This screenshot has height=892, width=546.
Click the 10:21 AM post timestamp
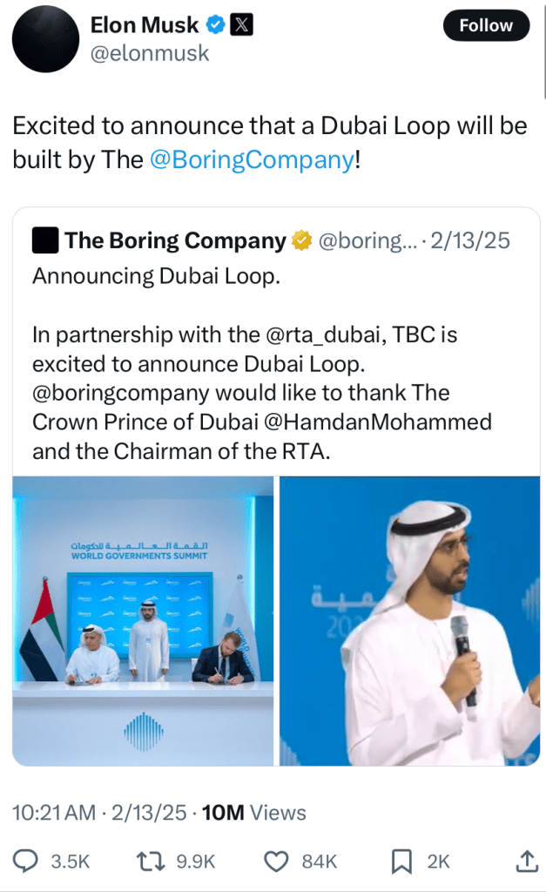54,813
